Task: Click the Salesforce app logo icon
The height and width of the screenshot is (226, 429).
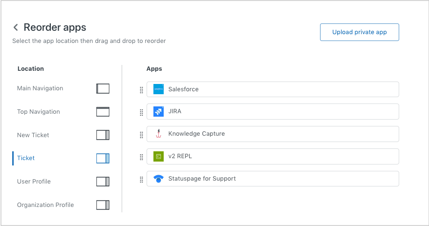Action: 158,89
